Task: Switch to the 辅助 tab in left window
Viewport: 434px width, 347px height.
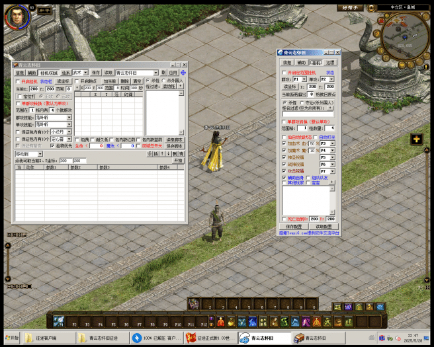Action: [x=32, y=73]
